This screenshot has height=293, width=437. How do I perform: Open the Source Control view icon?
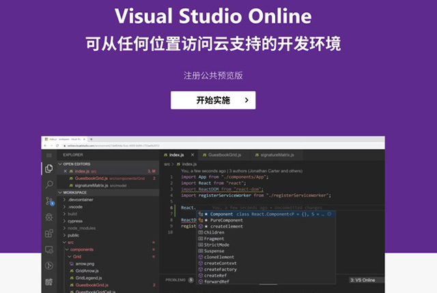pos(49,201)
